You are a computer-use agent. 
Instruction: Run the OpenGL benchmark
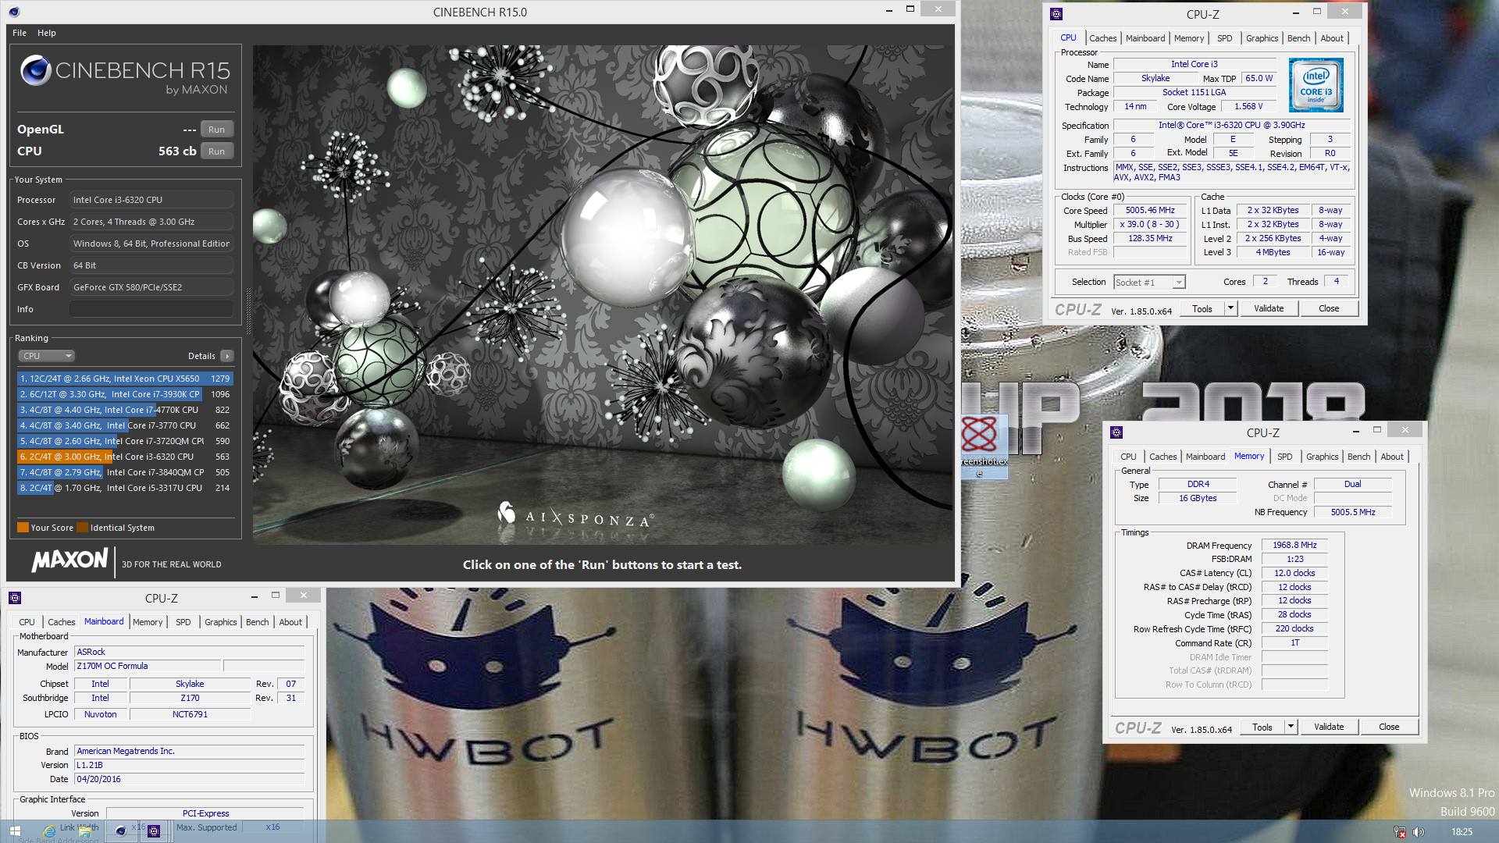coord(216,130)
